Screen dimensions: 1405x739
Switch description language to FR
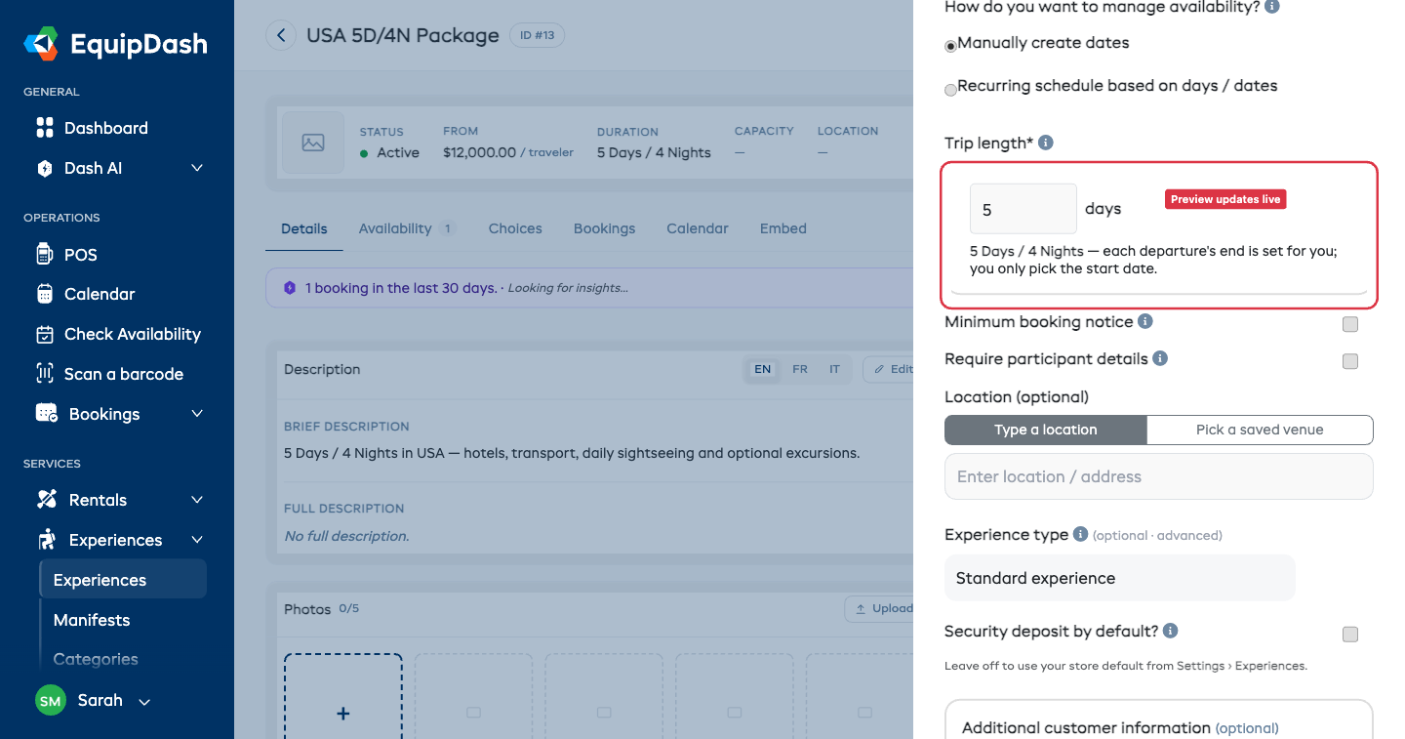pyautogui.click(x=800, y=369)
